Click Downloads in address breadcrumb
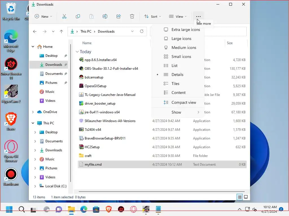Image resolution: width=289 pixels, height=216 pixels. (x=106, y=31)
